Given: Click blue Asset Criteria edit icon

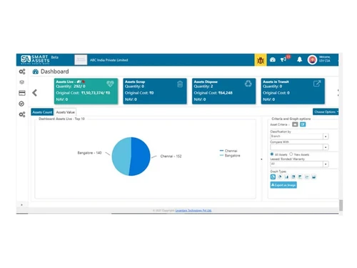Looking at the screenshot, I should tap(303, 124).
